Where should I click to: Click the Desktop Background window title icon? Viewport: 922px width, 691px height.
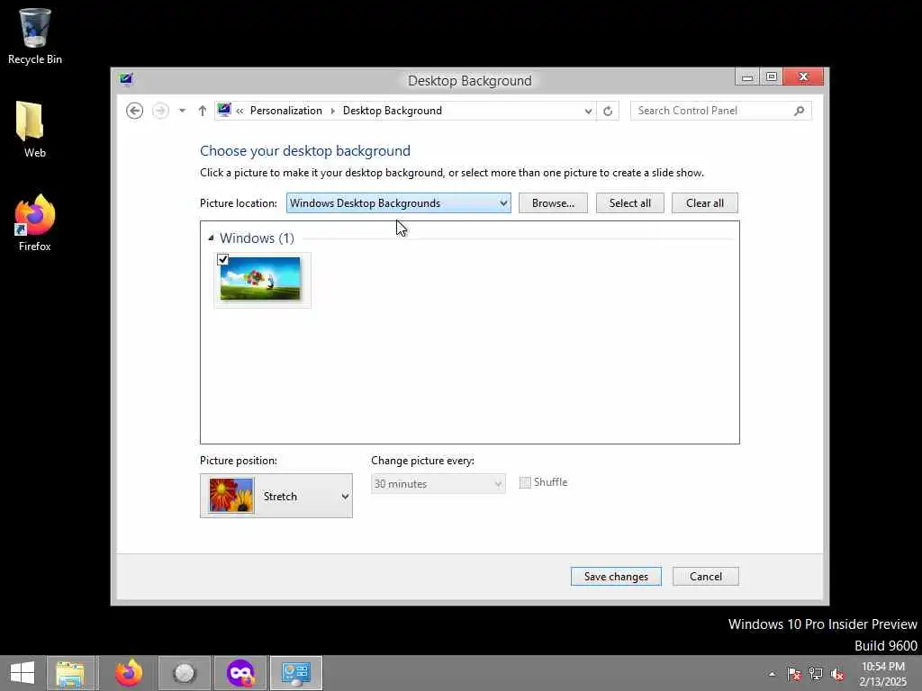[126, 79]
